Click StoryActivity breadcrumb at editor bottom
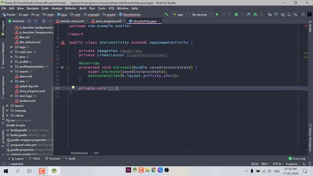Screen dimensions: 313x176 pos(79,153)
